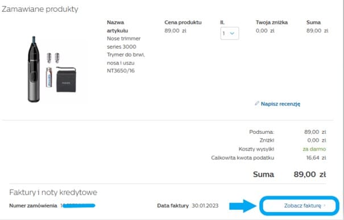Click the Faktury i noty kredytowe heading
Screen dimensions: 344x220
[53, 192]
